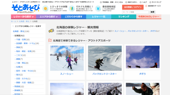170x95 pixels.
Task: Select 函館・大沼・松前(2) in the area list
Action: coord(25,82)
